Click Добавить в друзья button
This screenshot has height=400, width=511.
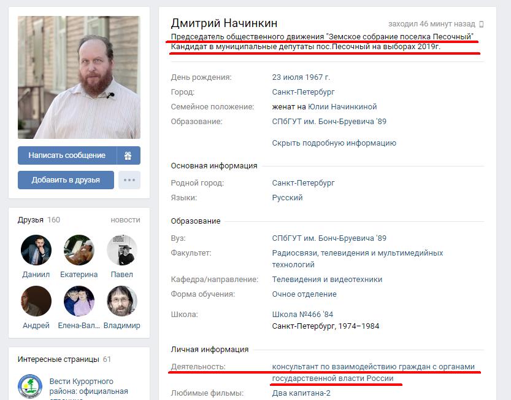[x=66, y=180]
